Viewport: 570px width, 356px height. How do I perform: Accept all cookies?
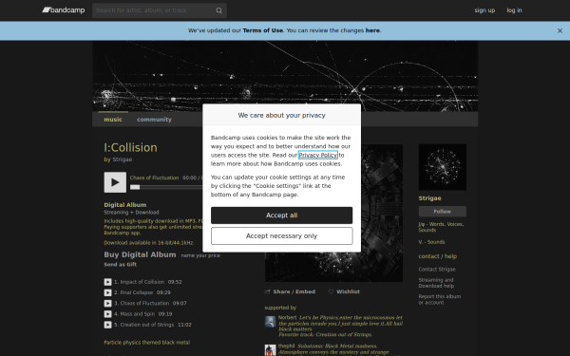tap(282, 215)
